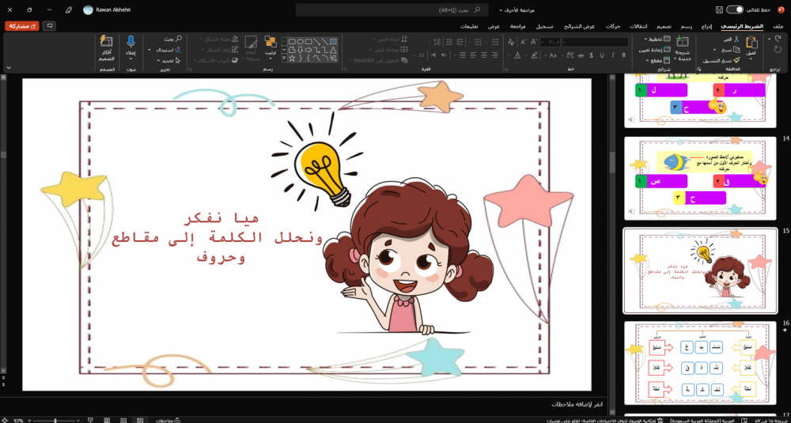Open the font name combo box

[x=595, y=42]
